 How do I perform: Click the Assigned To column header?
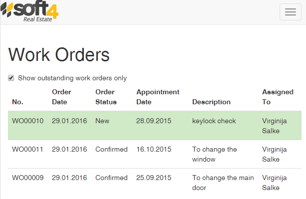point(278,97)
